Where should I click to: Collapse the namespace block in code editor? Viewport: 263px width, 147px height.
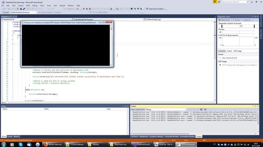(x=13, y=31)
